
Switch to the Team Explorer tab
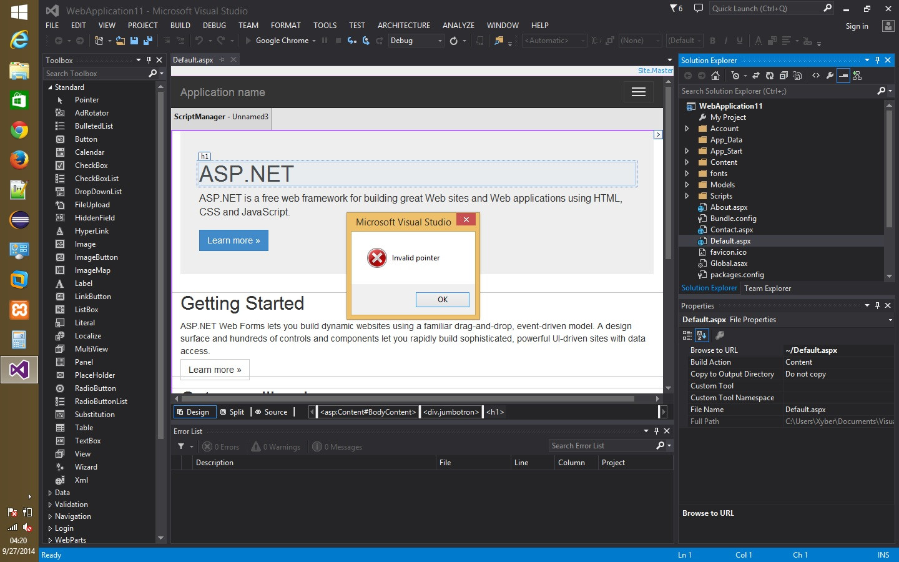768,288
